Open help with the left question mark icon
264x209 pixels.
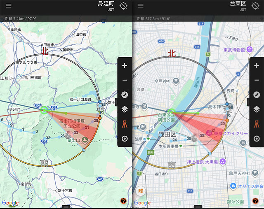123,201
